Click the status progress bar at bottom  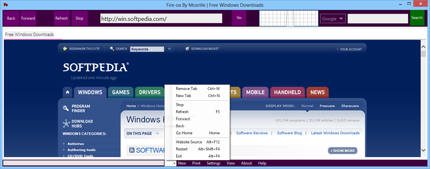(84, 163)
